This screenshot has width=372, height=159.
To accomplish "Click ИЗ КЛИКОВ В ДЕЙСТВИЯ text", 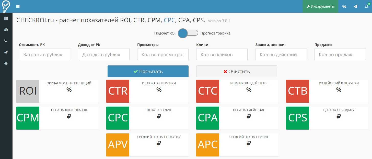I will pyautogui.click(x=249, y=83).
